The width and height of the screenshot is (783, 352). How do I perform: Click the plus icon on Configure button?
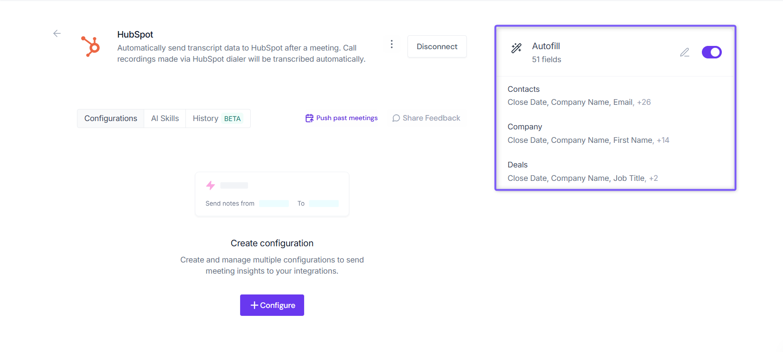coord(254,305)
